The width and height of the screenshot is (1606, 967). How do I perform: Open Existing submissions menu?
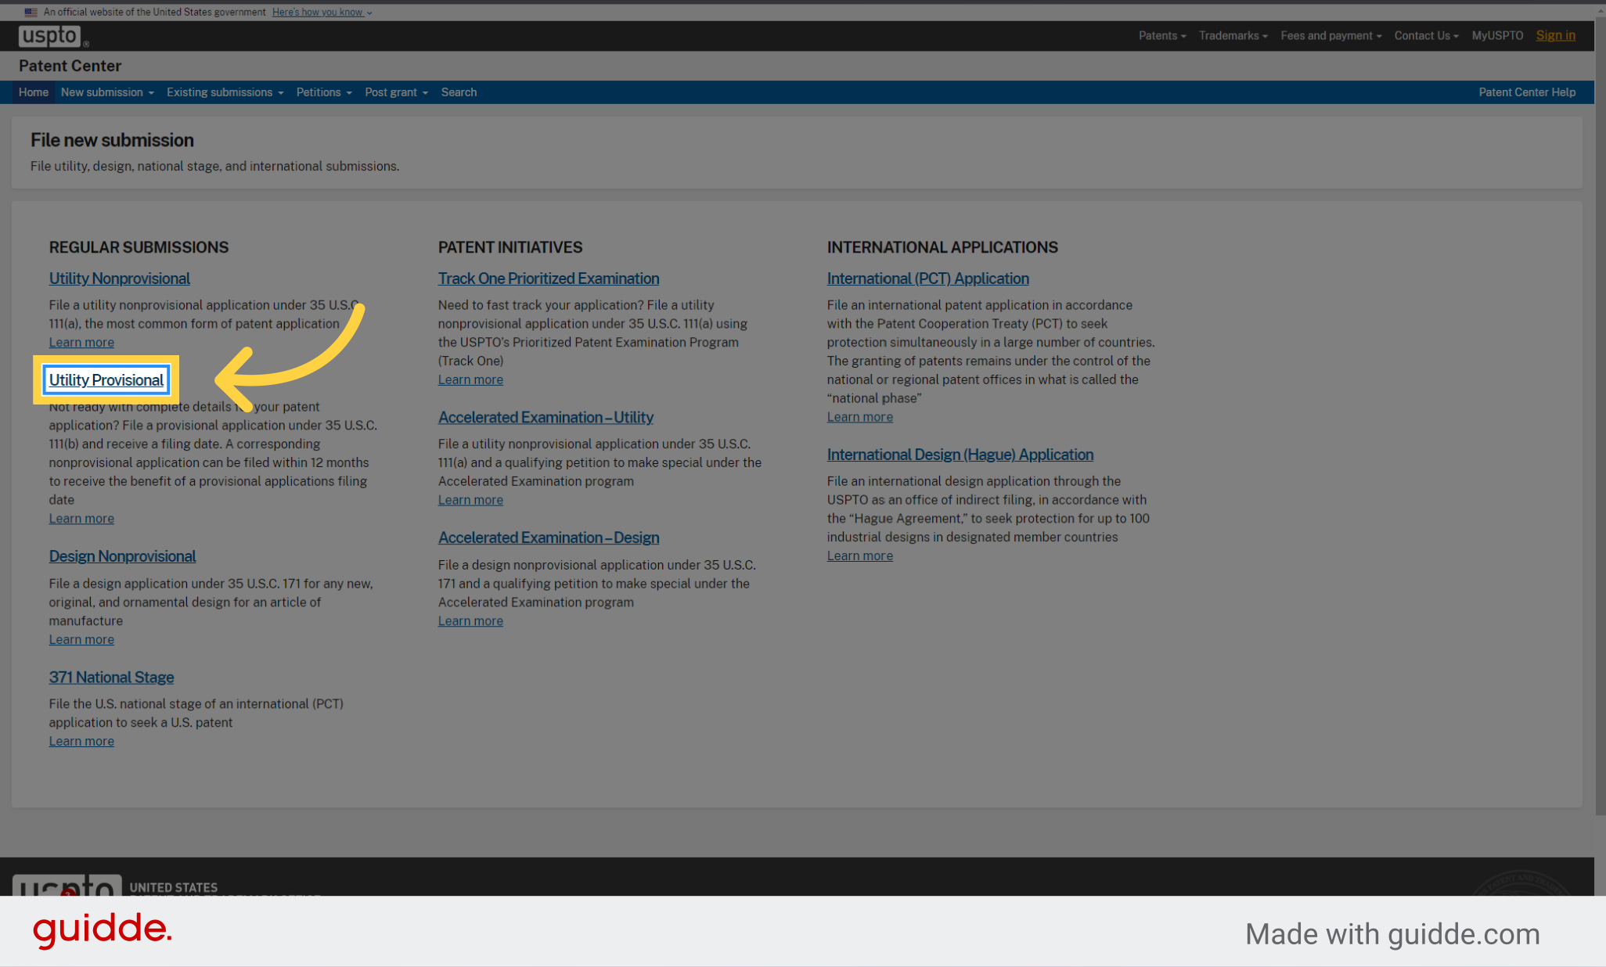(225, 92)
